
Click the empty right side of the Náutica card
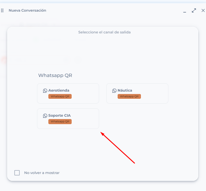(154, 93)
